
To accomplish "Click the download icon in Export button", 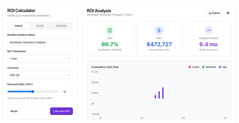I will [x=210, y=13].
